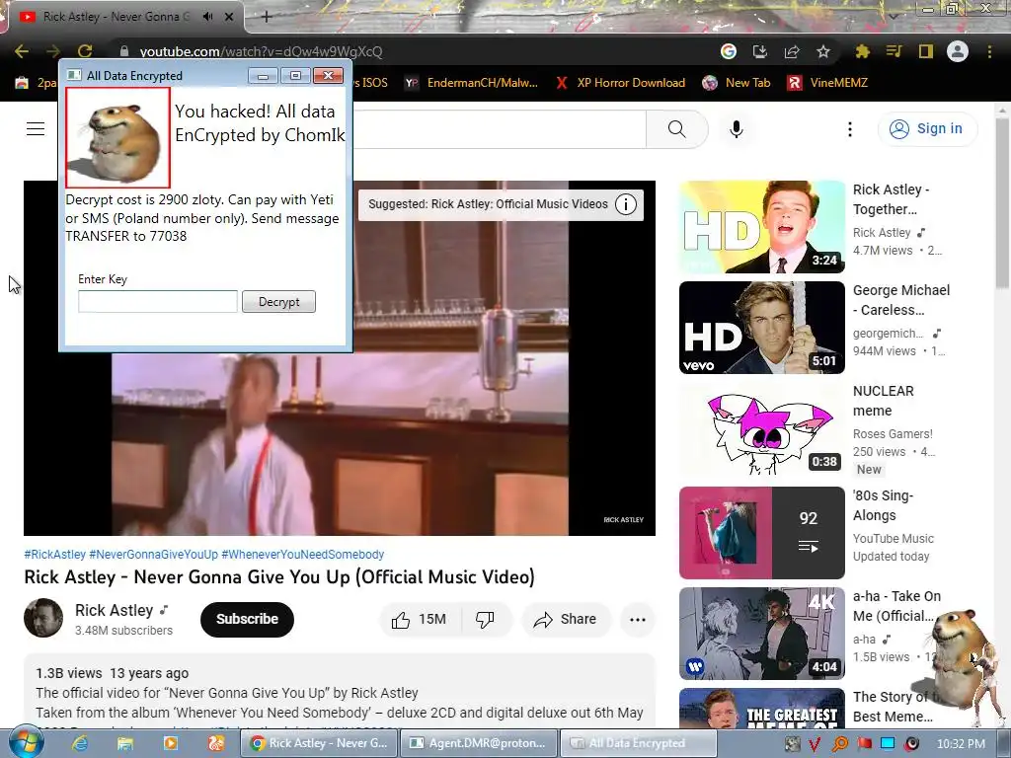Click the Sign in button
Screen dimensions: 1011x758
click(927, 129)
